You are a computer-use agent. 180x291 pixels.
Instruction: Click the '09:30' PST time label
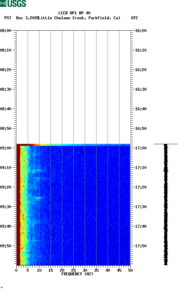pos(6,207)
